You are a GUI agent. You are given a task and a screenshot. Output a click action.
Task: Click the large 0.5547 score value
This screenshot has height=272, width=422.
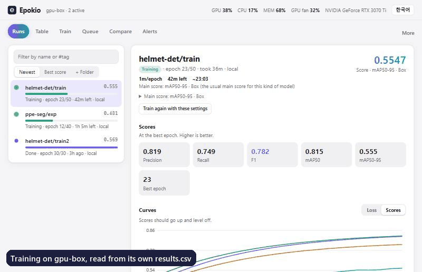click(390, 60)
